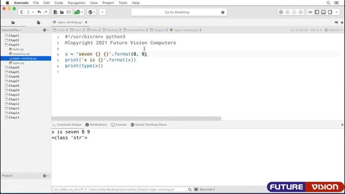Expand Chap04 folder in file tree

click(12, 67)
